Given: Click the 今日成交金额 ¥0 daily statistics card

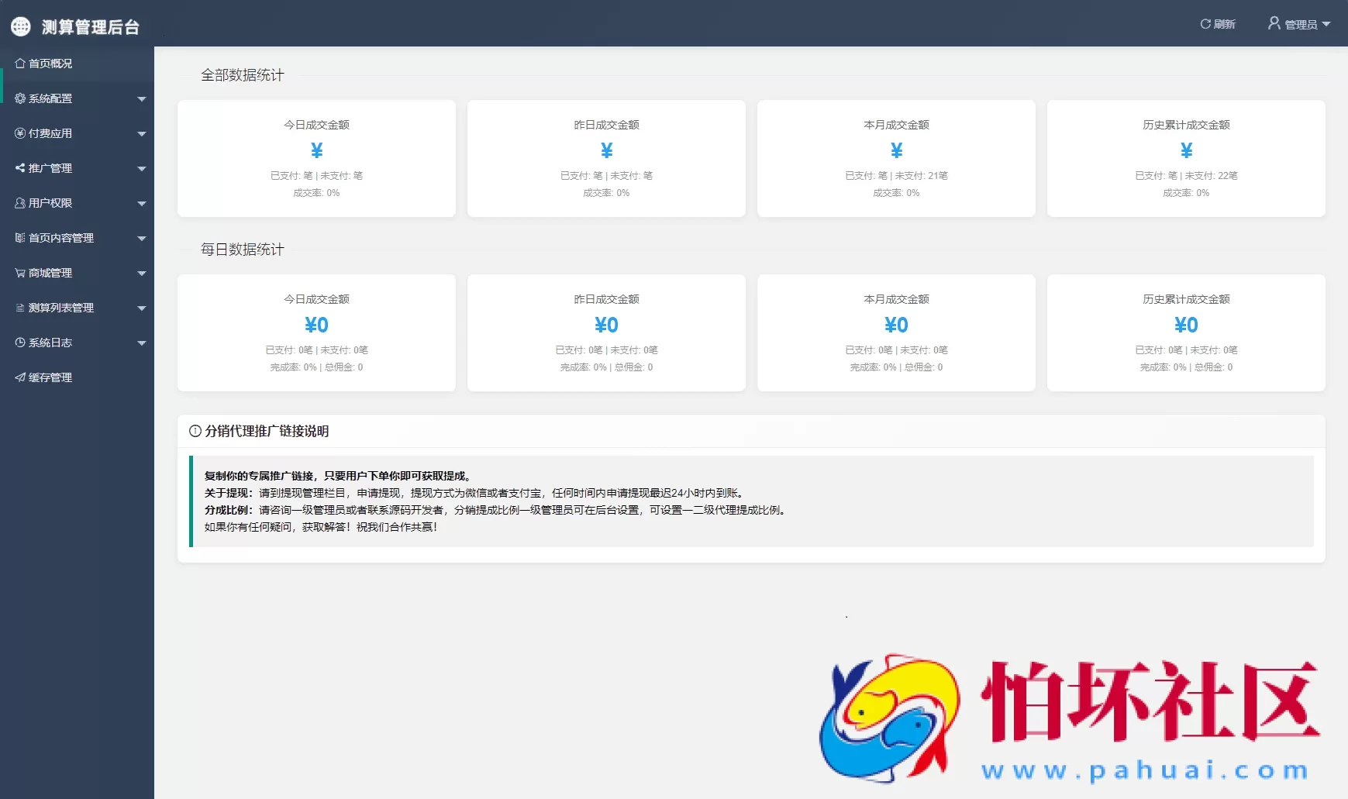Looking at the screenshot, I should [x=316, y=332].
